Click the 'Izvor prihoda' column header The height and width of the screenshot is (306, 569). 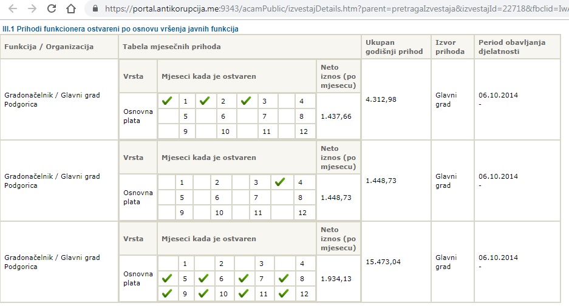(x=450, y=47)
